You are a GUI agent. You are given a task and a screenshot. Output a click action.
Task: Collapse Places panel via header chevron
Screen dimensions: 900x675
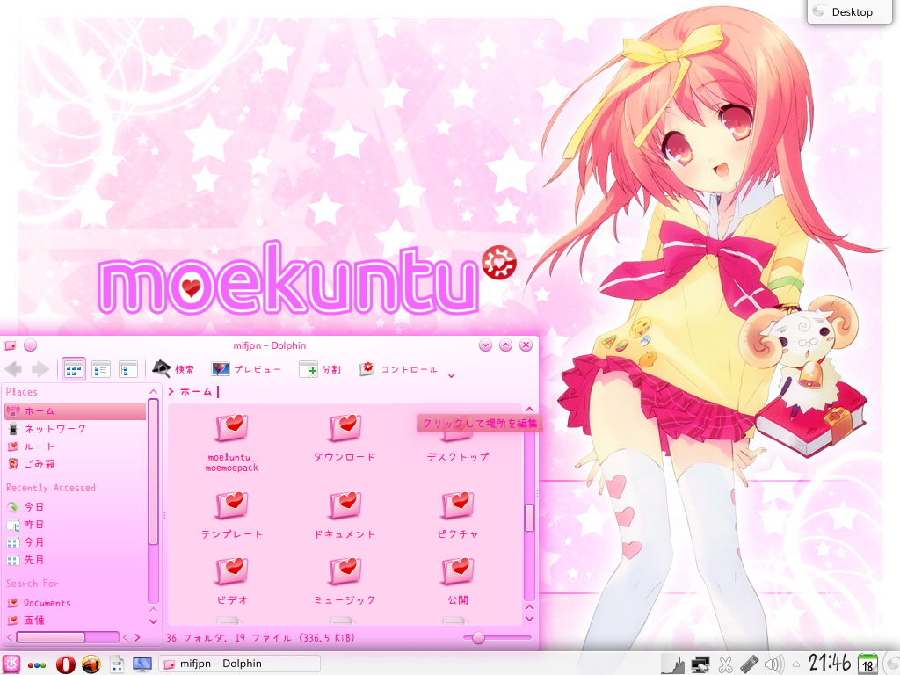(x=153, y=391)
